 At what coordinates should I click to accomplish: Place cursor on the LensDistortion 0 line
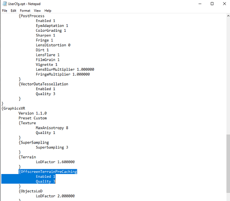click(x=53, y=45)
